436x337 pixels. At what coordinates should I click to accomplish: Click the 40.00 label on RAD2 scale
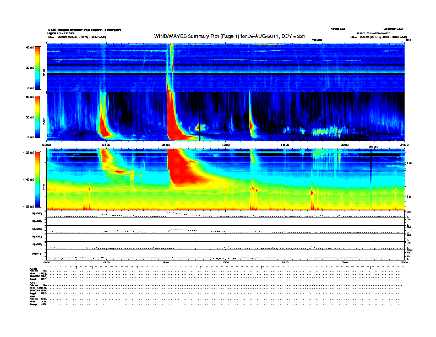tap(30, 47)
